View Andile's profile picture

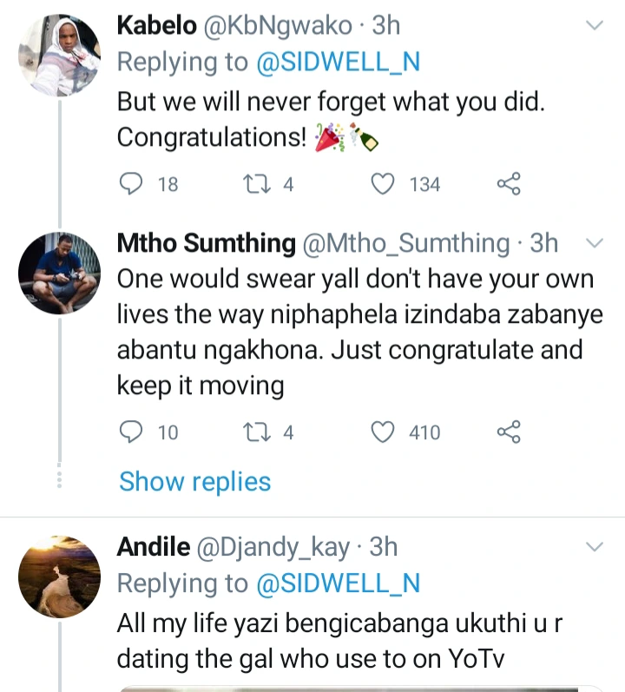pyautogui.click(x=60, y=576)
